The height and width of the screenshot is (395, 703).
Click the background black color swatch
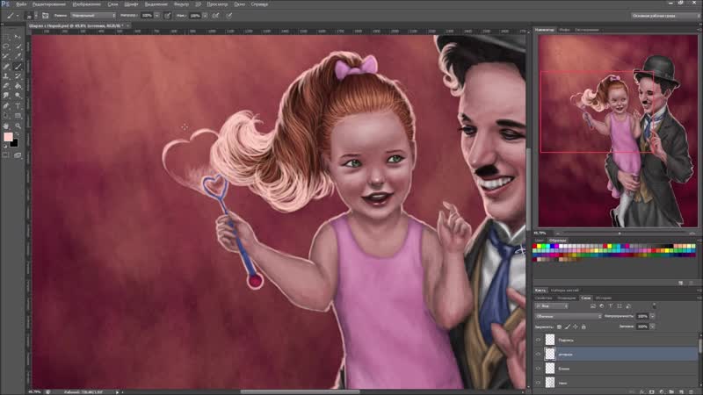pos(14,143)
